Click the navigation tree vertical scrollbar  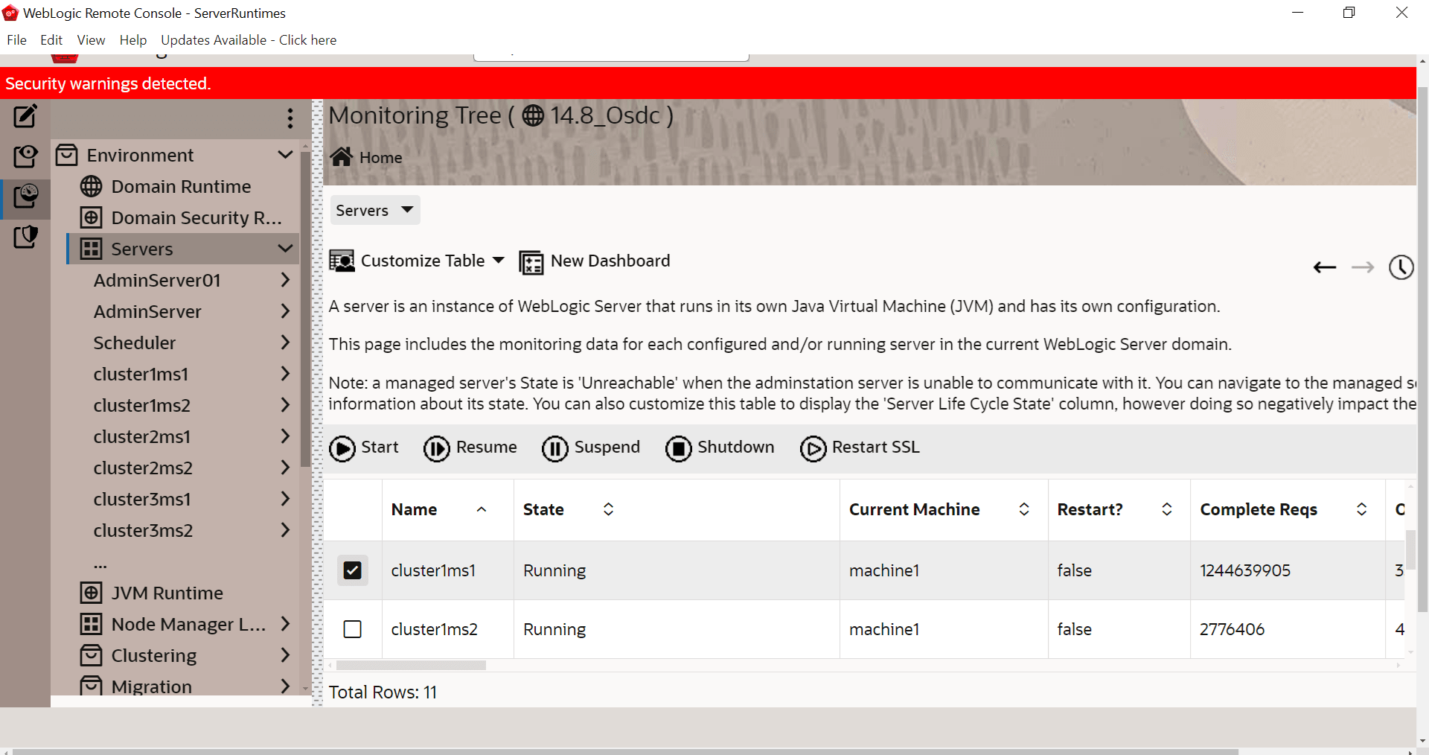[x=305, y=309]
